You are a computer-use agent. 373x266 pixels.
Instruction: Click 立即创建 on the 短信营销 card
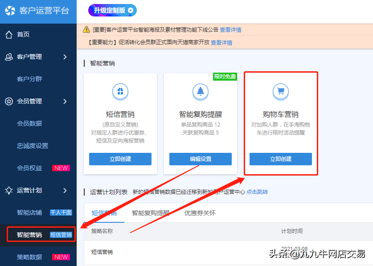click(120, 159)
